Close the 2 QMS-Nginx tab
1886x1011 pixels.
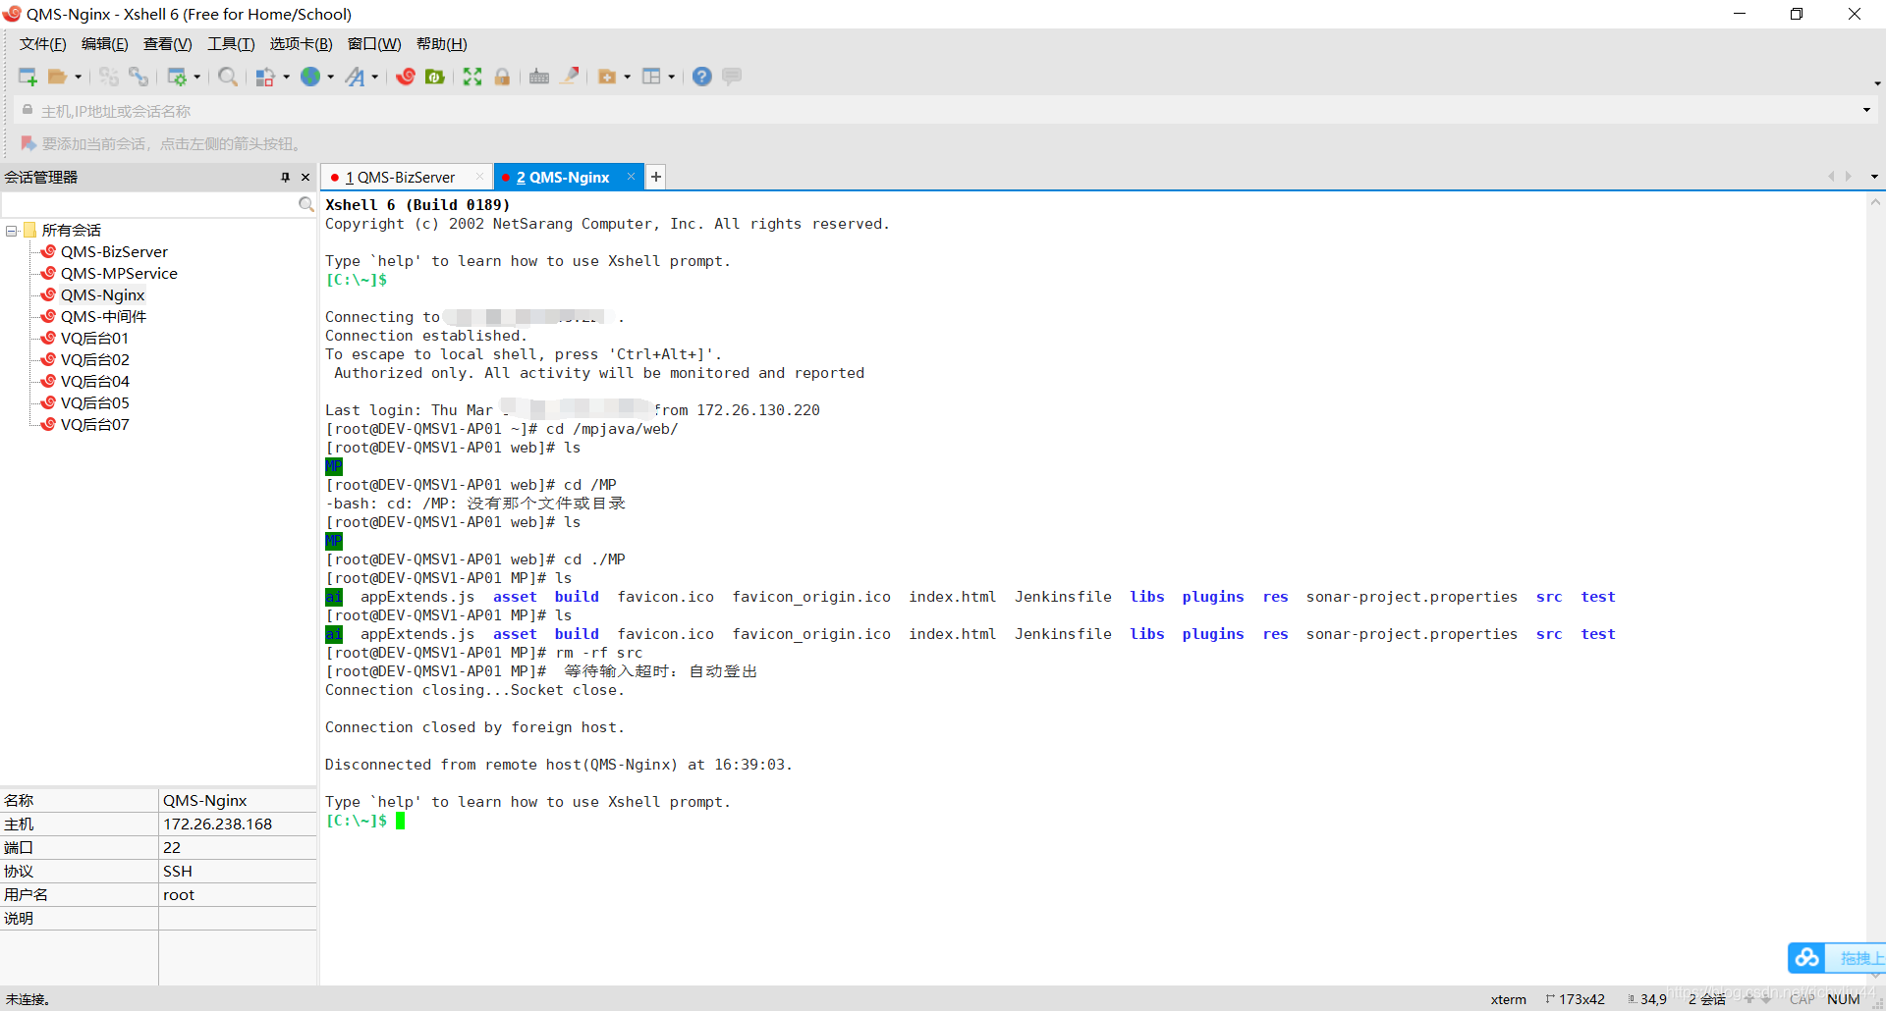[631, 176]
